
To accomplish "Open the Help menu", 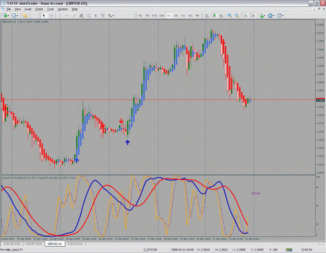I will click(75, 9).
